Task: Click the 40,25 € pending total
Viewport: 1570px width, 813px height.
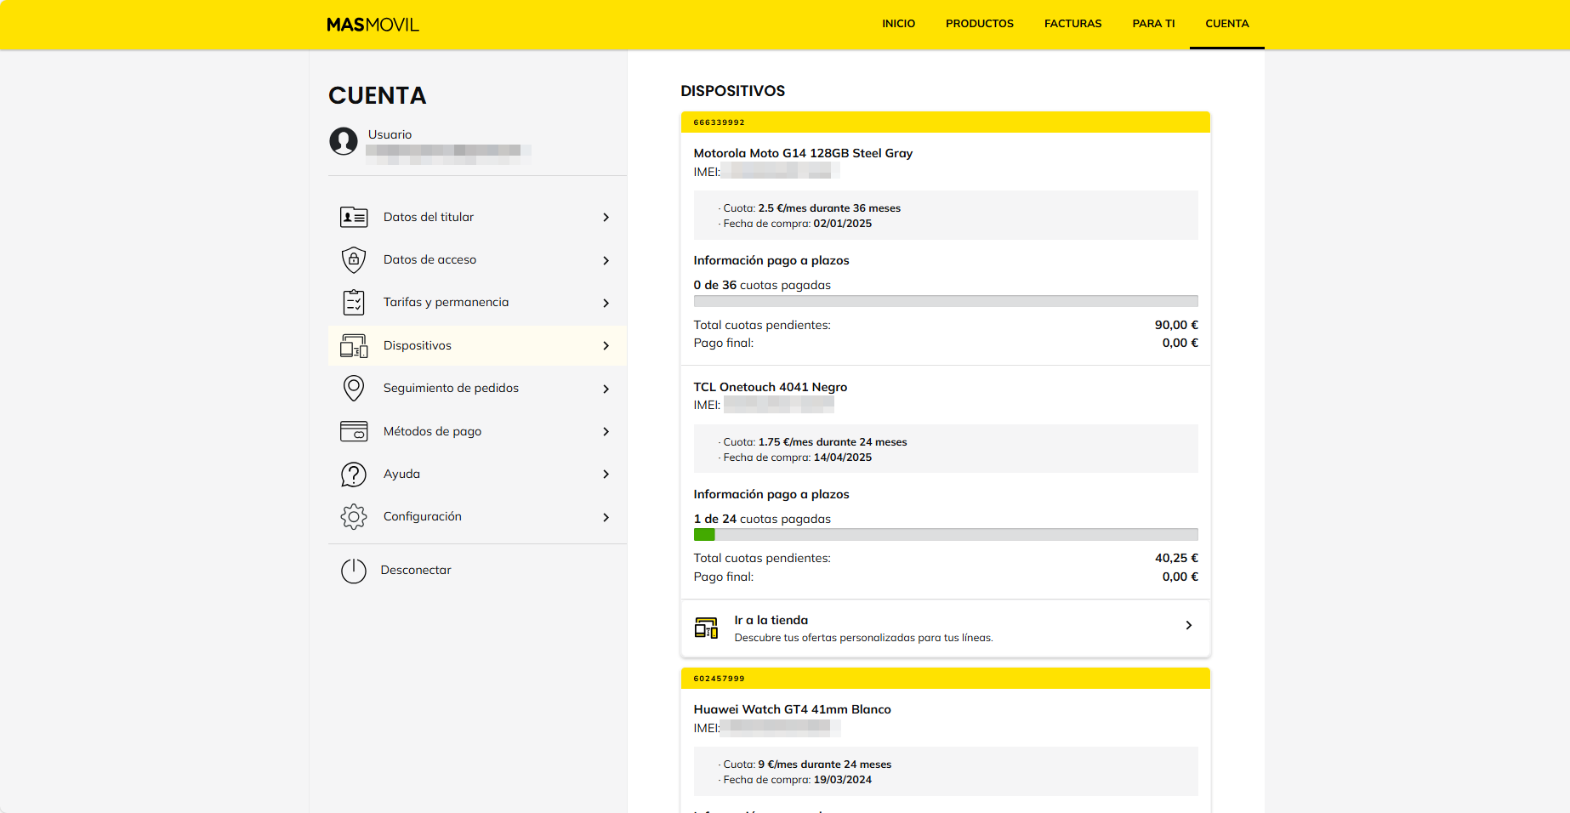Action: [1176, 558]
